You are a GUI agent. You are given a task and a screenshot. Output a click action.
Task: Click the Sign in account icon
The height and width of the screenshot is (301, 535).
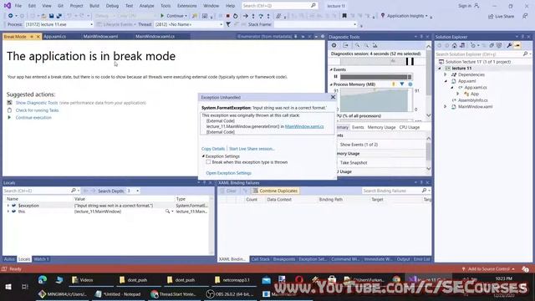point(476,6)
